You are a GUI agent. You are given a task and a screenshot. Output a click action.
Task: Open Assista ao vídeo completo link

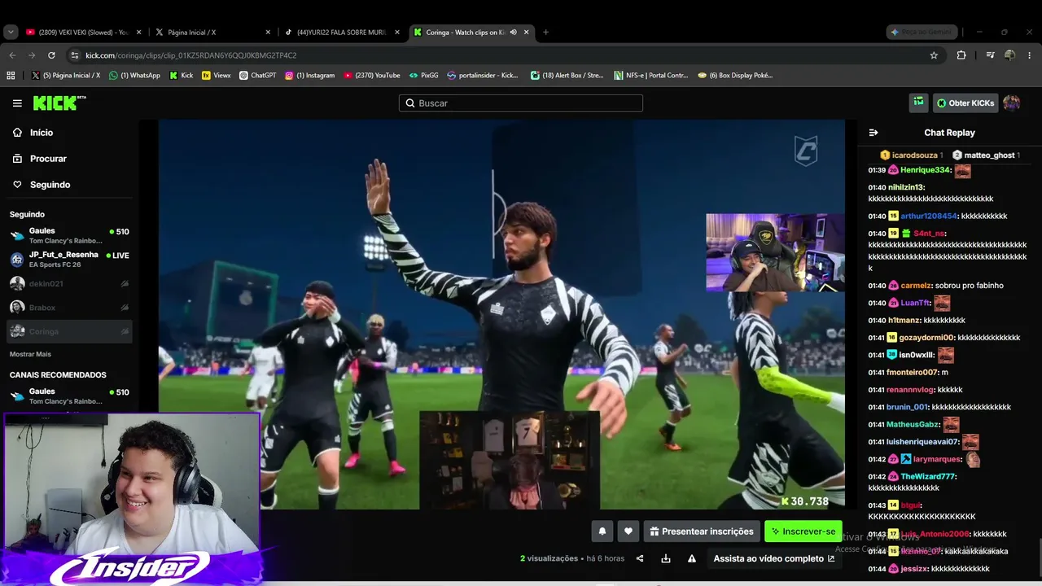click(x=774, y=558)
